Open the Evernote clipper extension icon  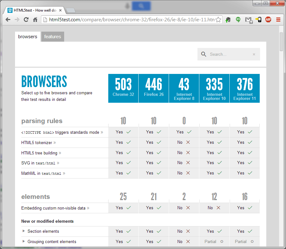tap(228, 19)
